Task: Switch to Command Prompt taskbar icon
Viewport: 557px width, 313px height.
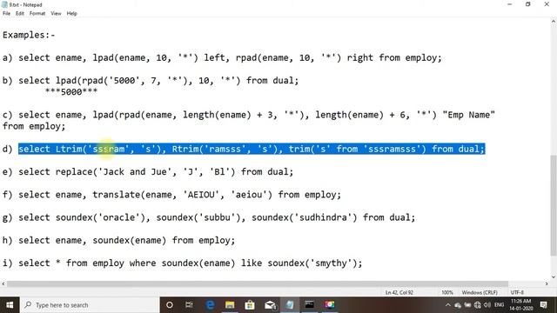Action: point(310,305)
